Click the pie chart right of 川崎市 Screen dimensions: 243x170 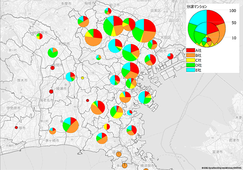pyautogui.click(x=170, y=56)
